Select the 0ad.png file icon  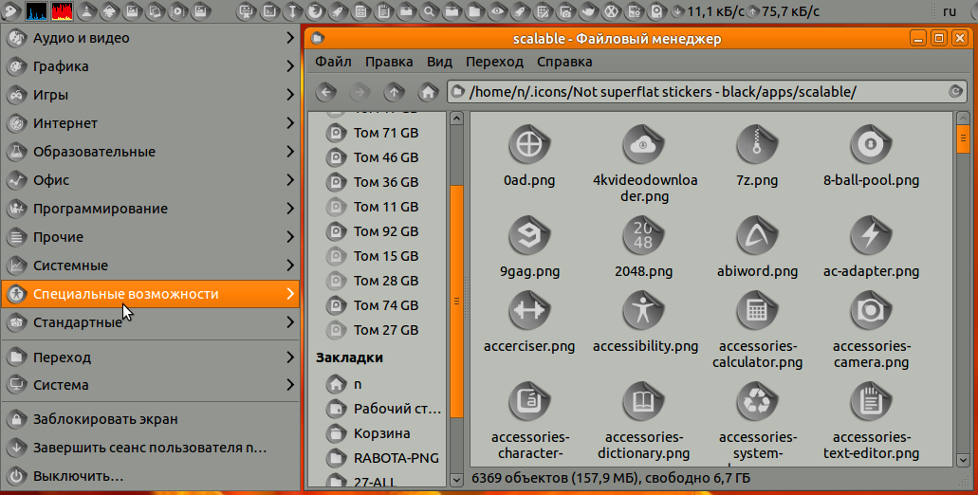click(529, 145)
